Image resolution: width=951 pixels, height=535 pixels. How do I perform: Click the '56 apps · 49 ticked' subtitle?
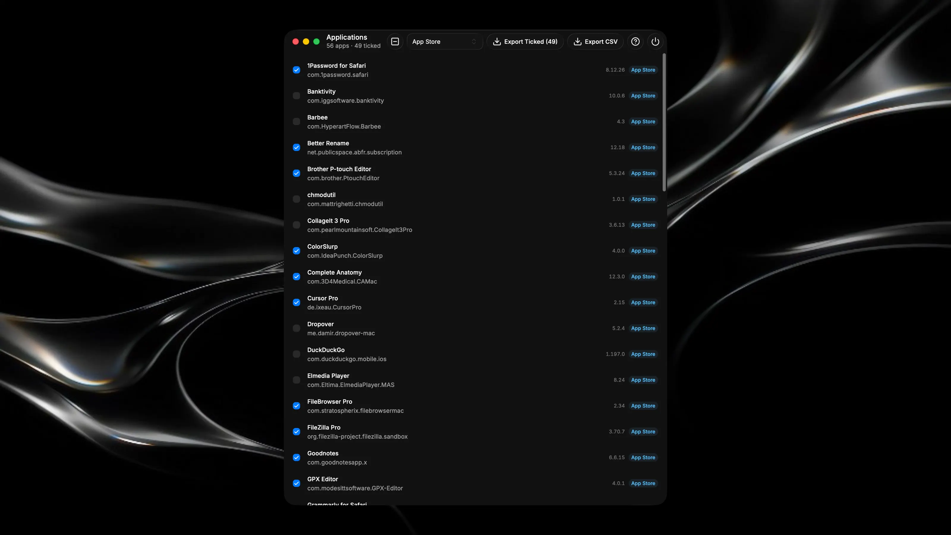click(x=353, y=46)
